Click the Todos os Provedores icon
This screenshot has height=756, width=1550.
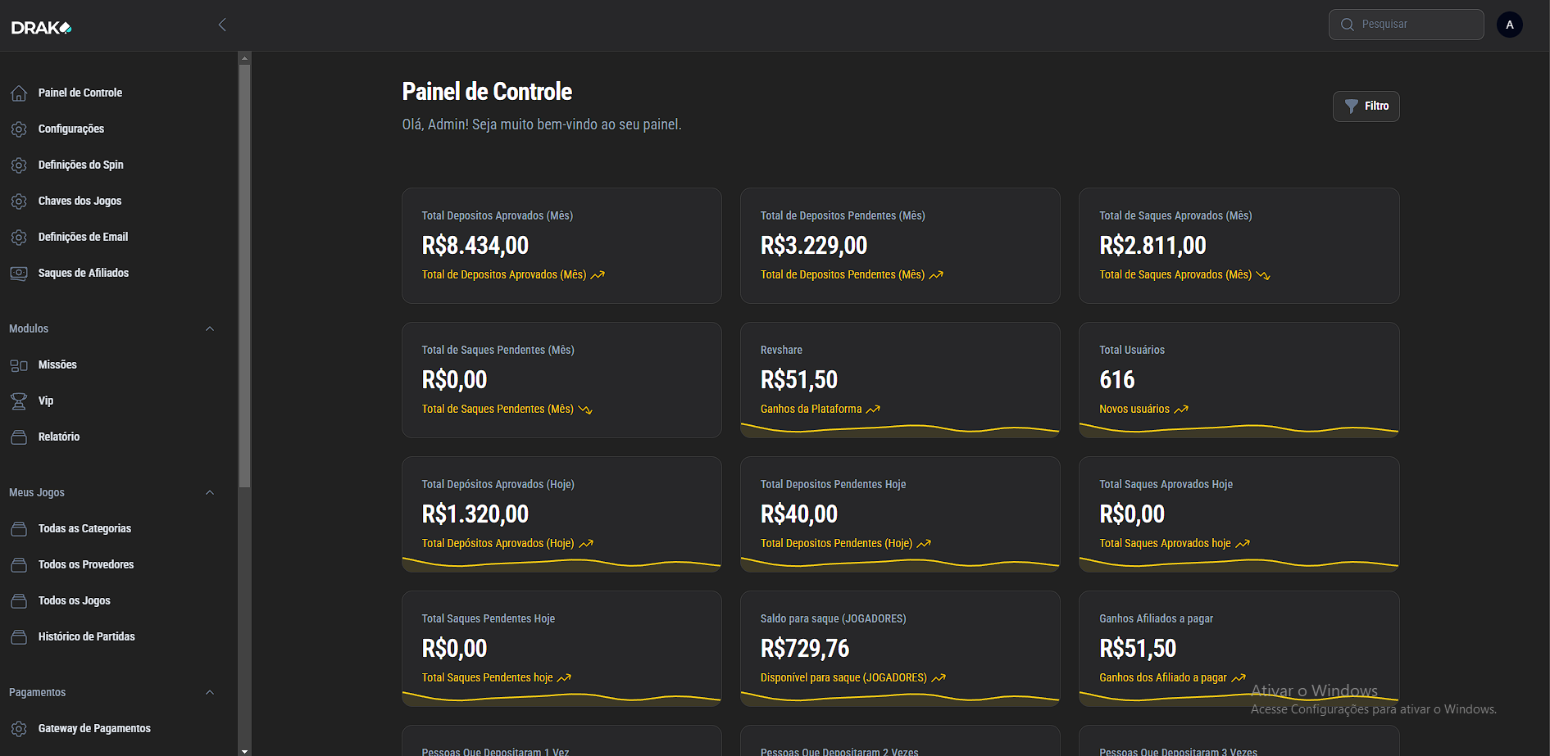point(19,565)
